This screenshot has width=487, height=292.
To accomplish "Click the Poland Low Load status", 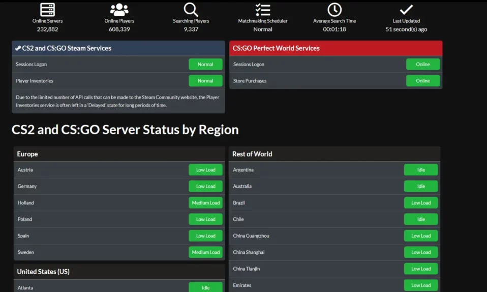I will click(x=205, y=219).
